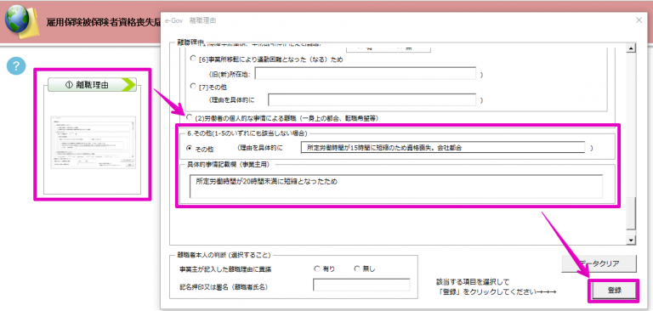Screen dimensions: 653x311
Task: Click the データクリア button
Action: [x=599, y=263]
